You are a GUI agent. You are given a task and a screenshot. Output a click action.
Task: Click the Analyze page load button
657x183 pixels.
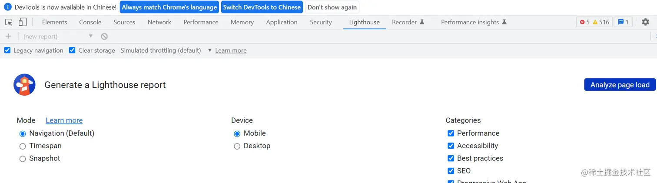[620, 85]
